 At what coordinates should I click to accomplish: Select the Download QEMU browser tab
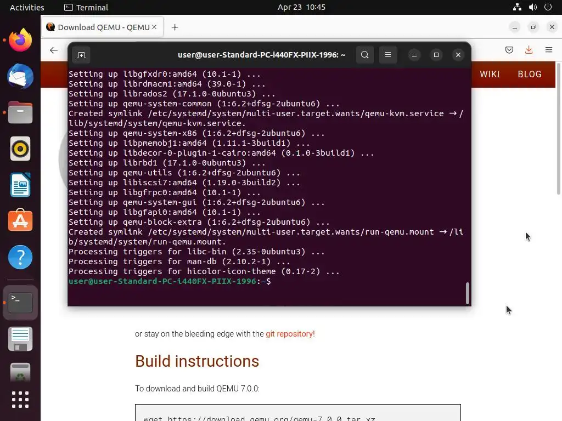point(103,27)
